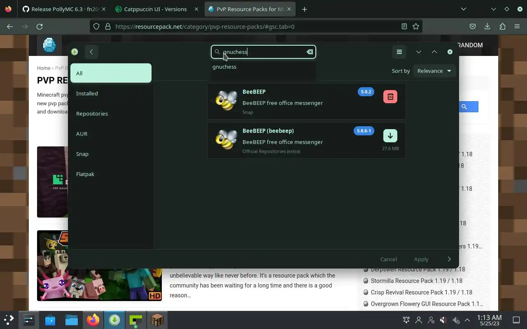Open Crisp Revival Resource Pack link

coord(422,292)
